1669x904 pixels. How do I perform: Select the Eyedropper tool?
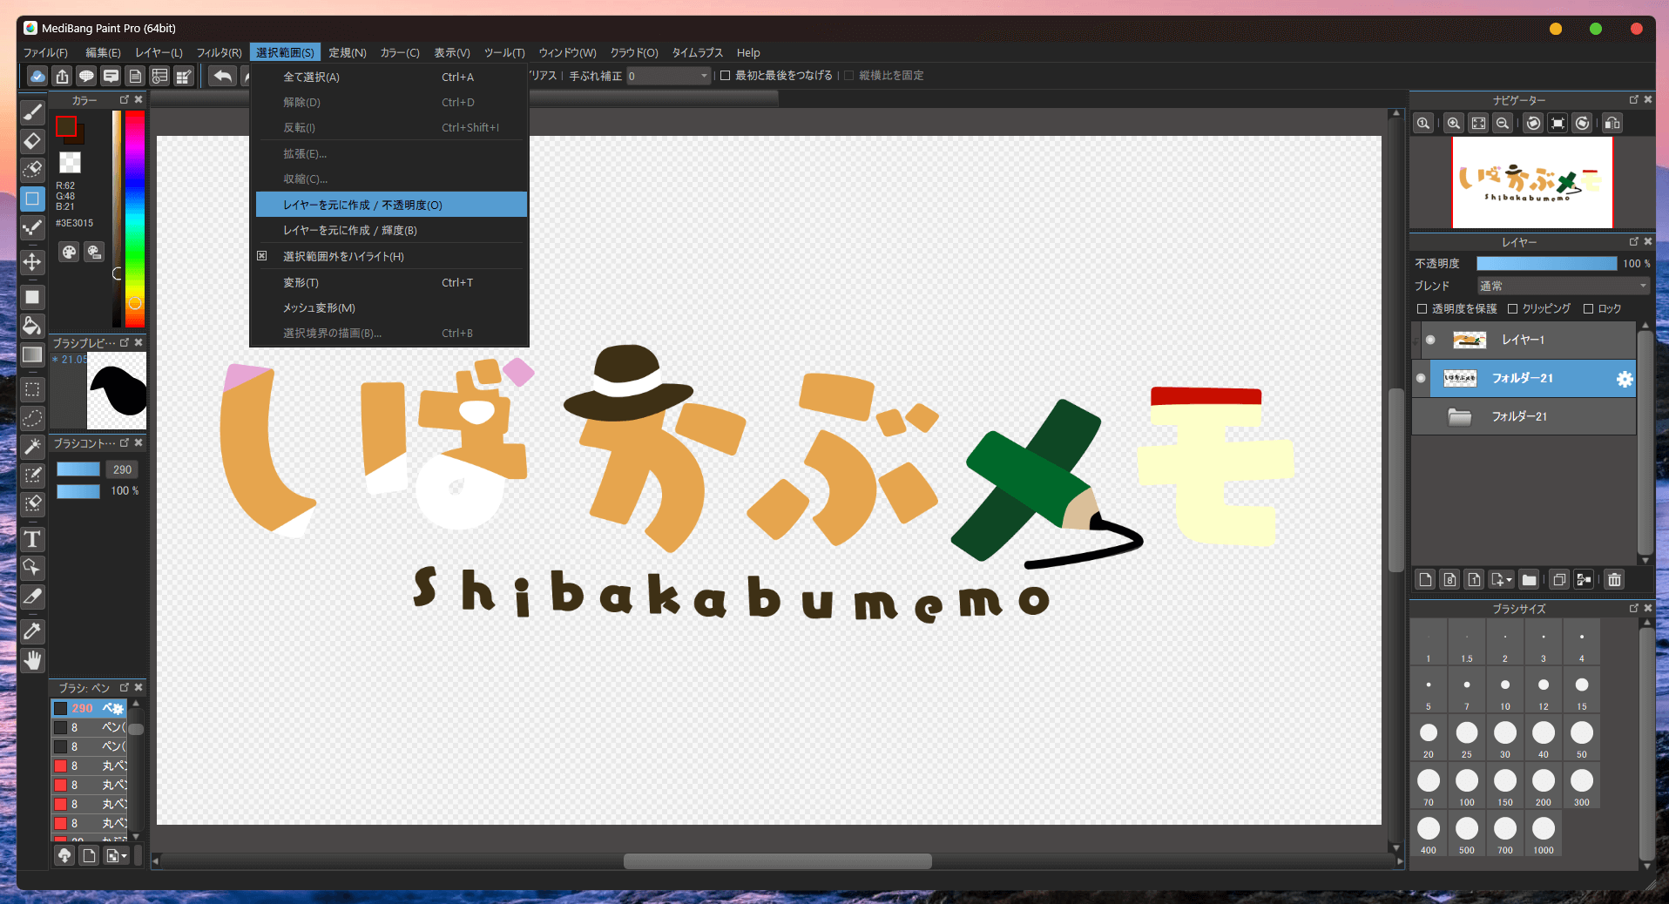[32, 631]
